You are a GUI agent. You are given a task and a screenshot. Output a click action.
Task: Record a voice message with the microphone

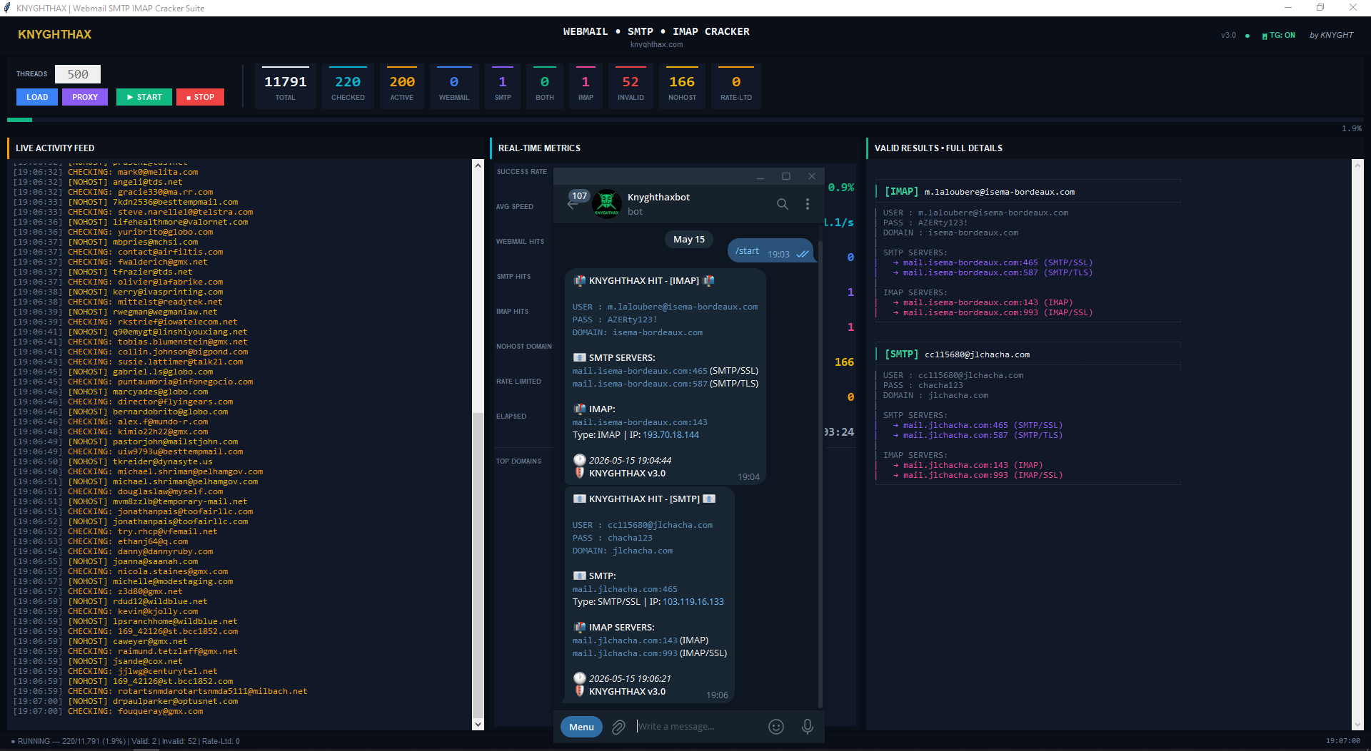pos(807,727)
